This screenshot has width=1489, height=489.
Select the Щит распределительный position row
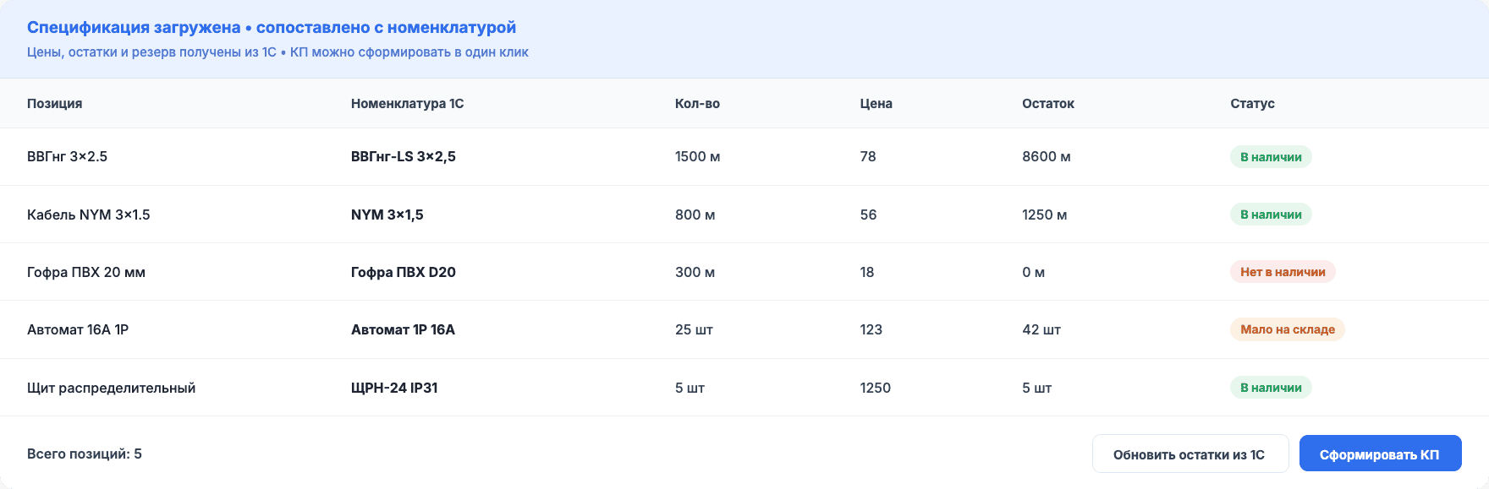point(744,388)
